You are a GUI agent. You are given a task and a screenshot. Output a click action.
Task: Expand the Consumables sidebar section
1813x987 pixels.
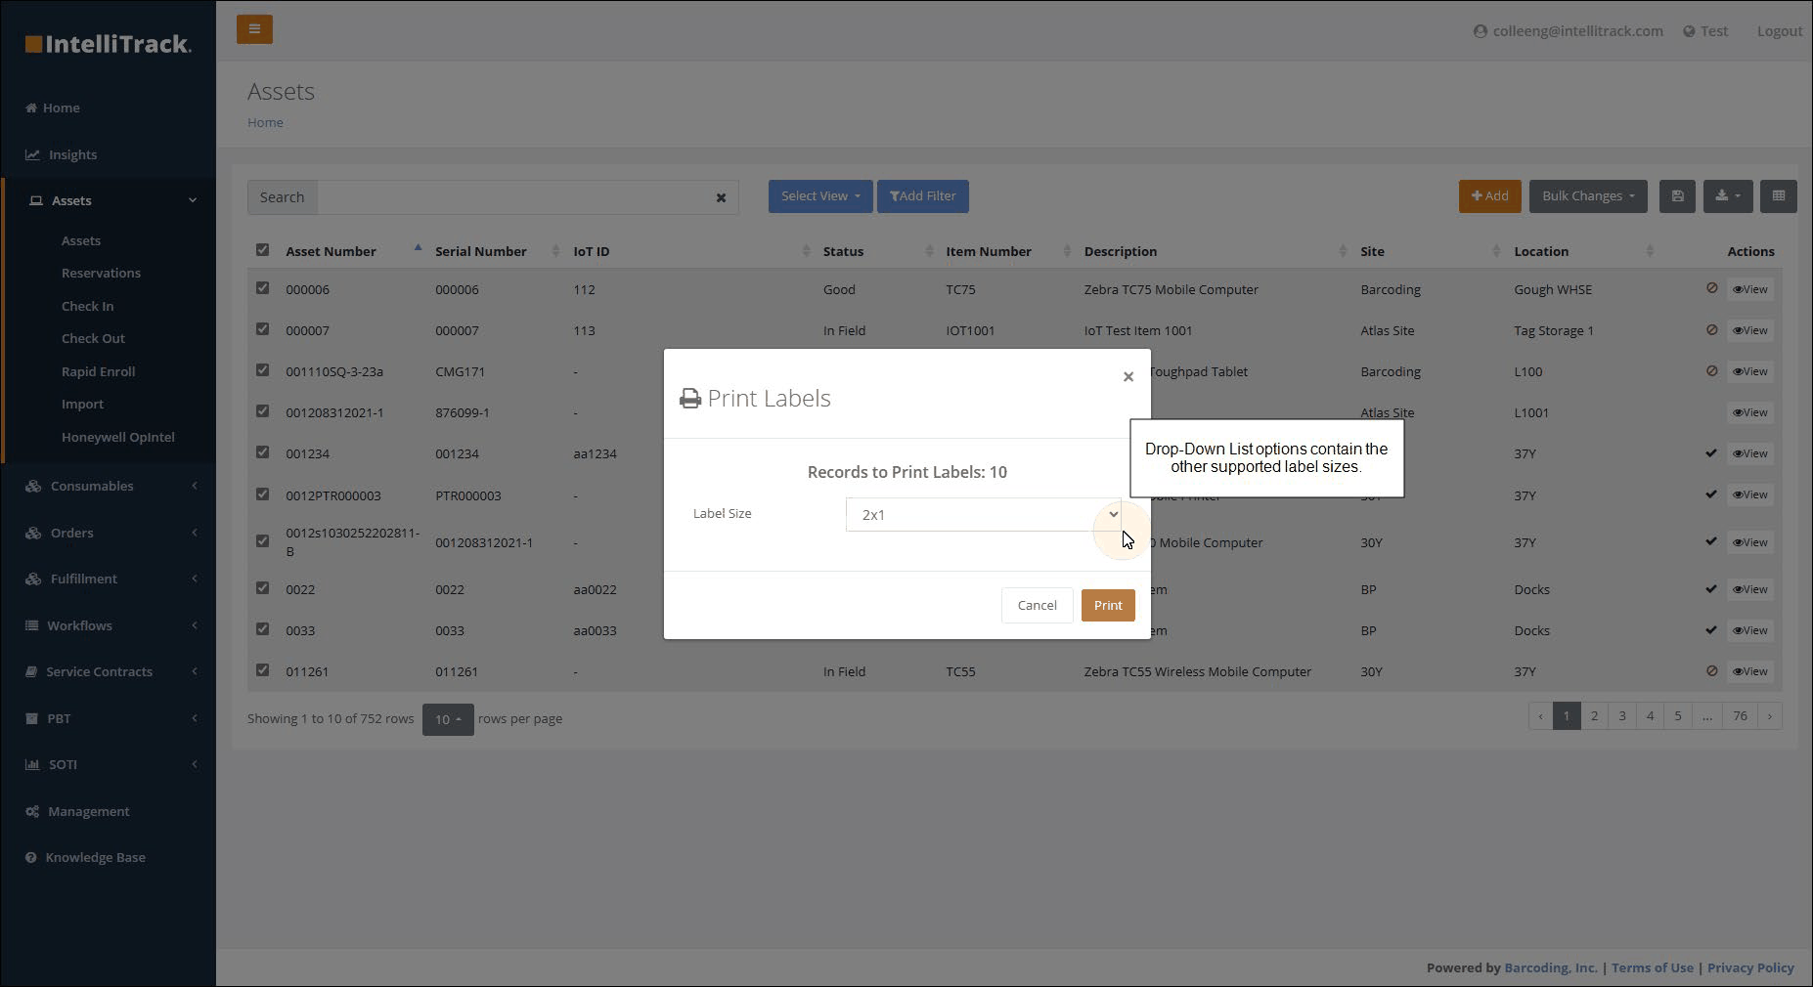(x=110, y=486)
